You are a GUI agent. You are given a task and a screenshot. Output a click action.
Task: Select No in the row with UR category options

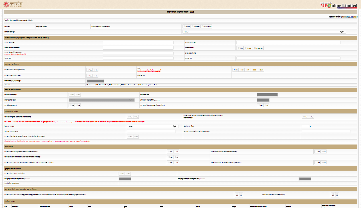(x=95, y=70)
